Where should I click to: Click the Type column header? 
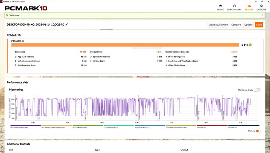[97, 150]
